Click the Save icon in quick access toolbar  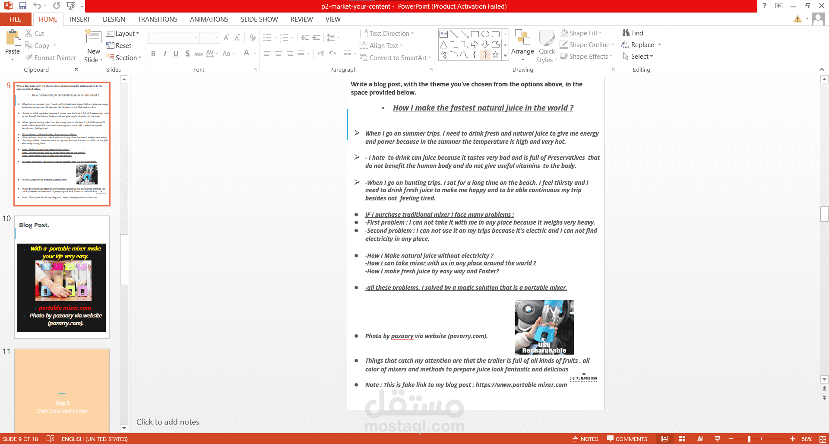coord(23,6)
